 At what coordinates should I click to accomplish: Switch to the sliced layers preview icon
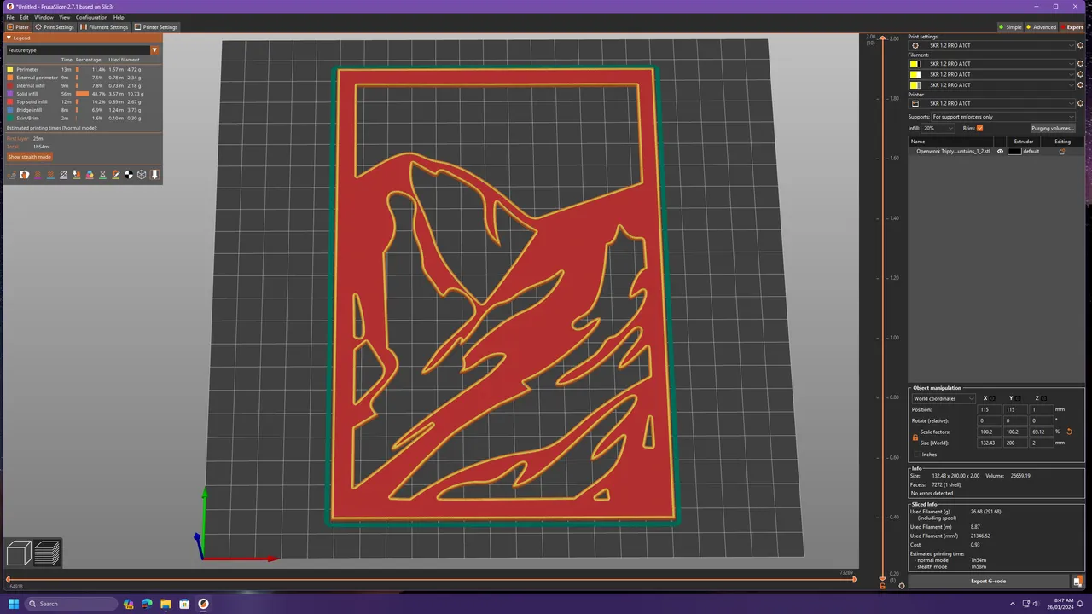[47, 553]
